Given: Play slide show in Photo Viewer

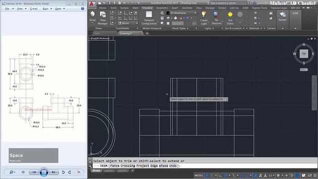Looking at the screenshot, I should pyautogui.click(x=44, y=172).
